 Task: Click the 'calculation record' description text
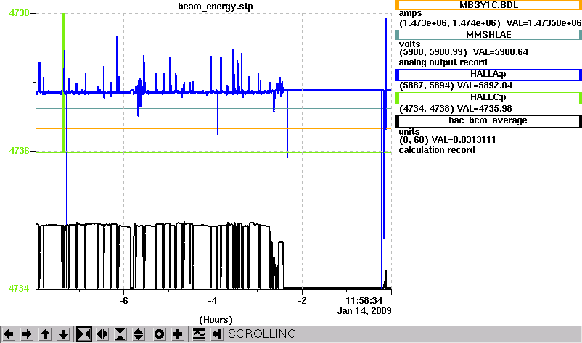pyautogui.click(x=437, y=150)
